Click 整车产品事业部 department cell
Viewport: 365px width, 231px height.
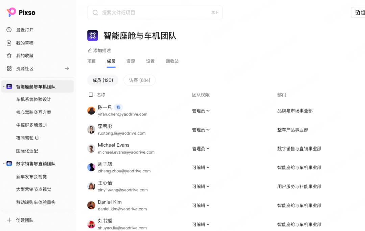pos(293,130)
